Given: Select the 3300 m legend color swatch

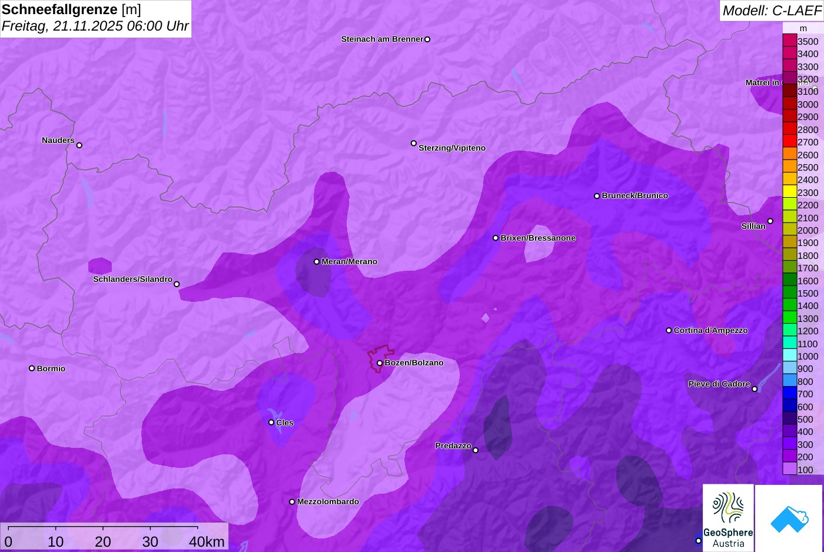Looking at the screenshot, I should (x=789, y=66).
